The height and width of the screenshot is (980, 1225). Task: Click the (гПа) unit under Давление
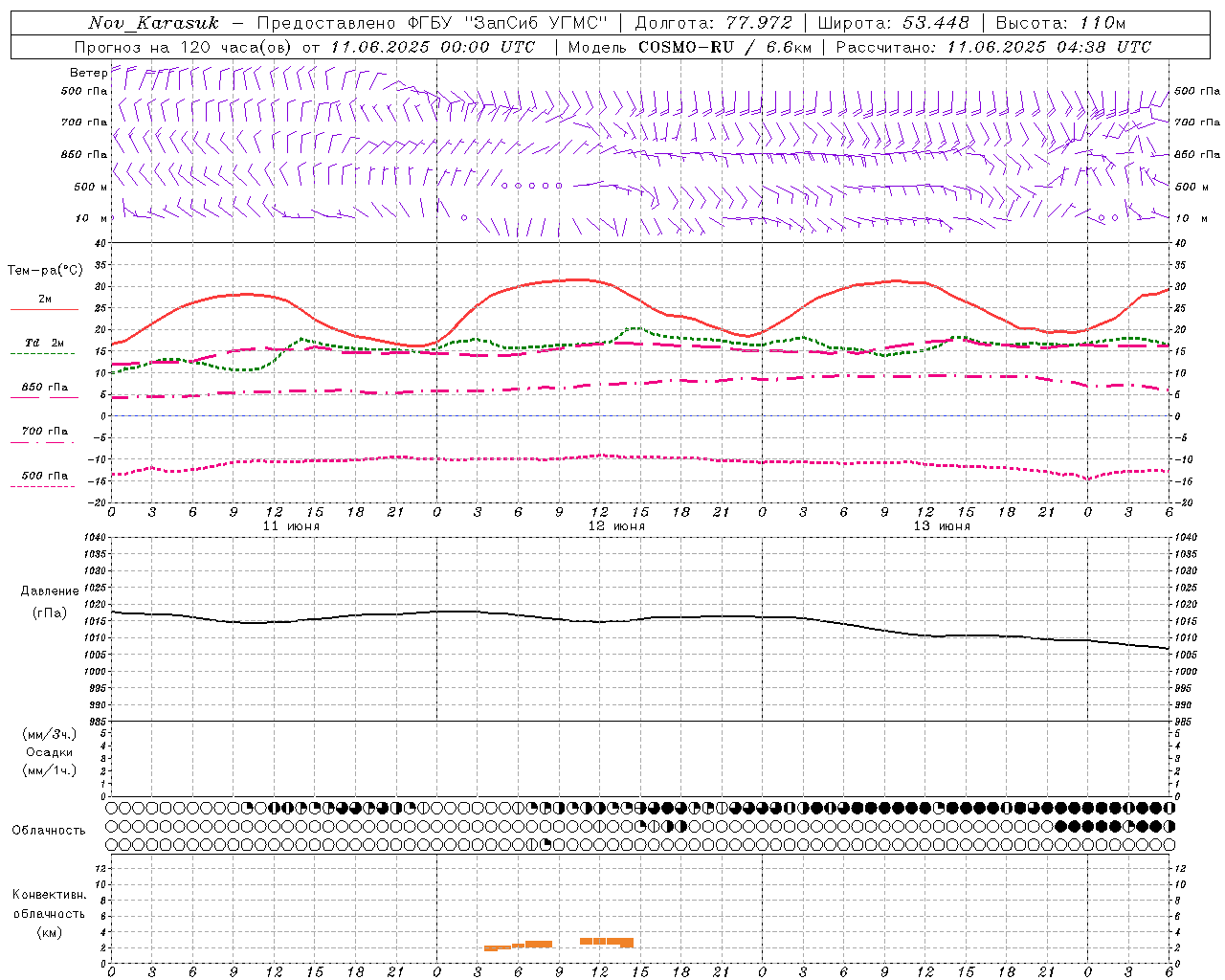pyautogui.click(x=50, y=612)
